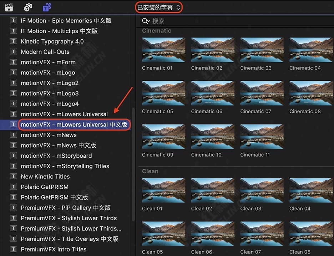Click the title icon beside motionVFX - mLogo2
This screenshot has width=334, height=256.
14,83
